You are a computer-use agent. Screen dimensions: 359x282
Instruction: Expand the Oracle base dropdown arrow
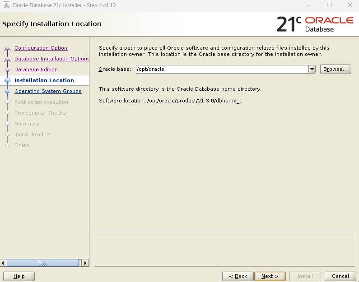(312, 69)
